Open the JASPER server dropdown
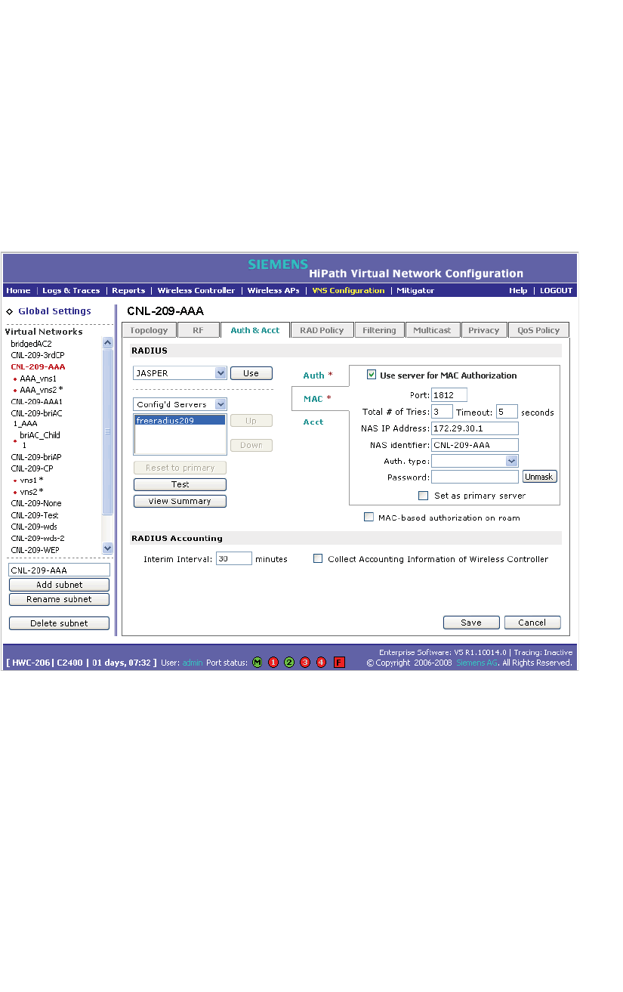623x992 pixels. 221,373
